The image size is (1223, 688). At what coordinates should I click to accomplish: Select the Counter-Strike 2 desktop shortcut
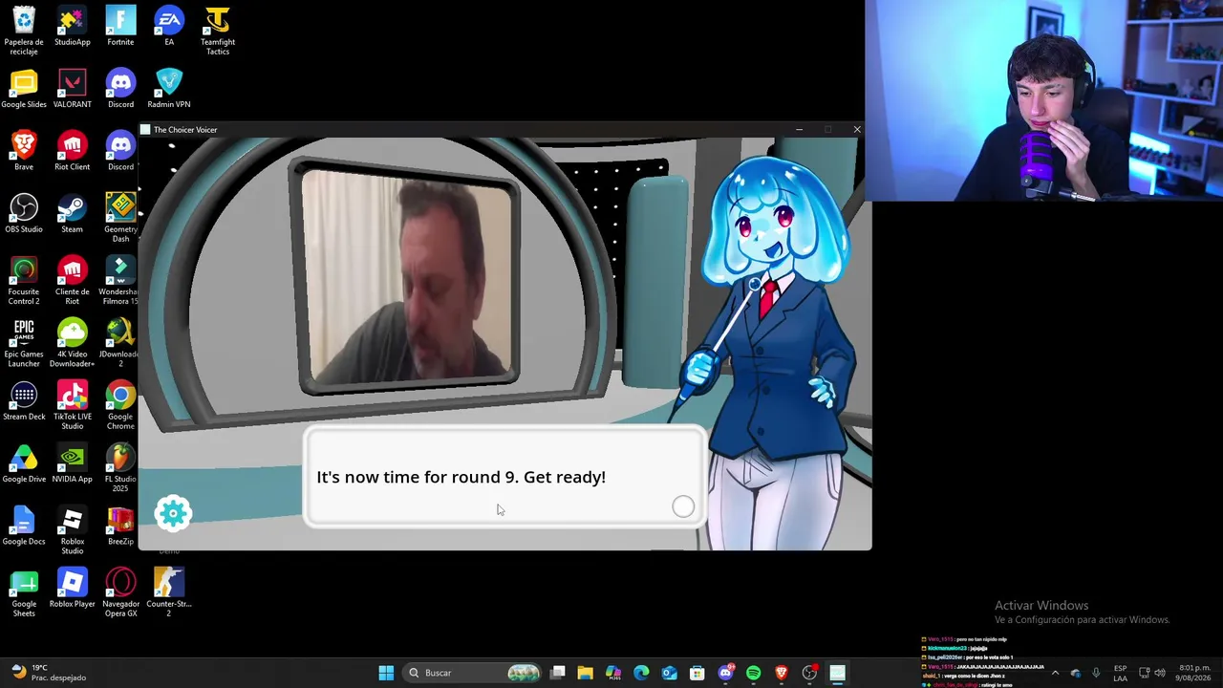pyautogui.click(x=169, y=592)
